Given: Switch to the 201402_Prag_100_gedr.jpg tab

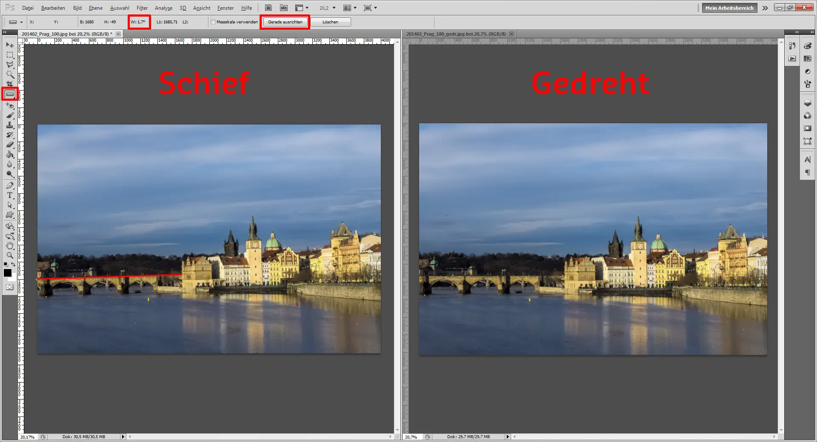Looking at the screenshot, I should 455,34.
